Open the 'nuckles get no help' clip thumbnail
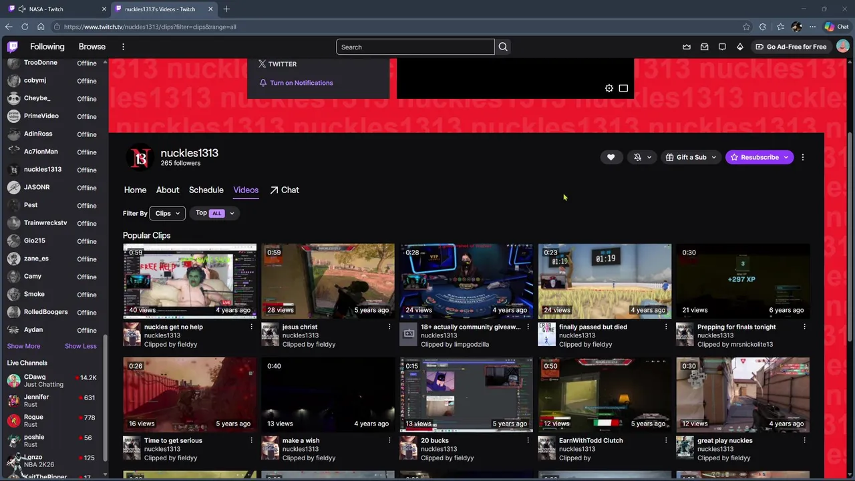This screenshot has width=855, height=481. click(x=190, y=281)
